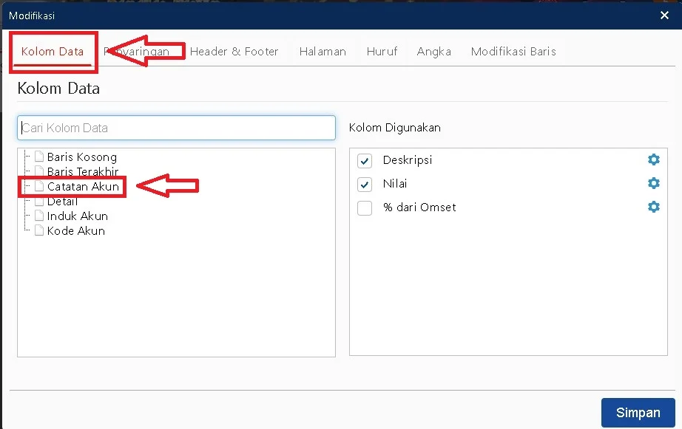
Task: Close the Modifikasi dialog
Action: click(x=664, y=15)
